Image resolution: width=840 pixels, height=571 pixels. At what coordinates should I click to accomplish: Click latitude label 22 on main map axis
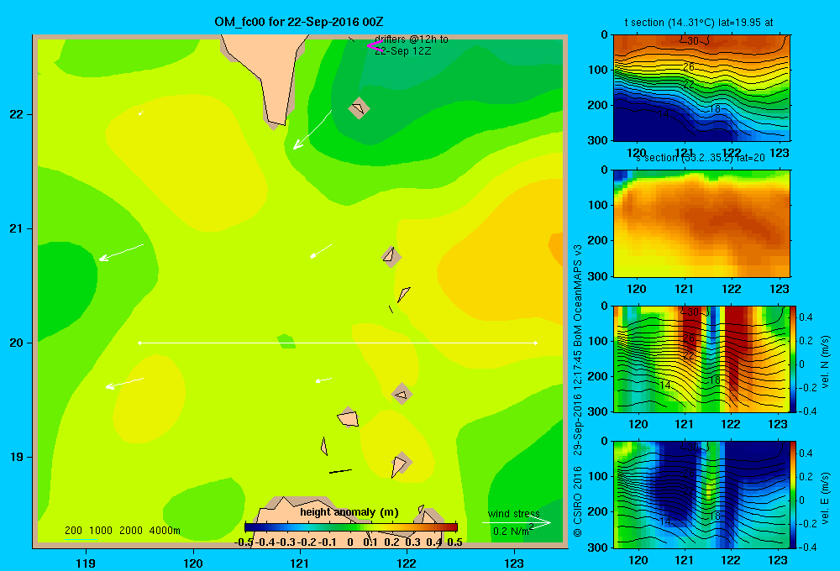(x=17, y=114)
